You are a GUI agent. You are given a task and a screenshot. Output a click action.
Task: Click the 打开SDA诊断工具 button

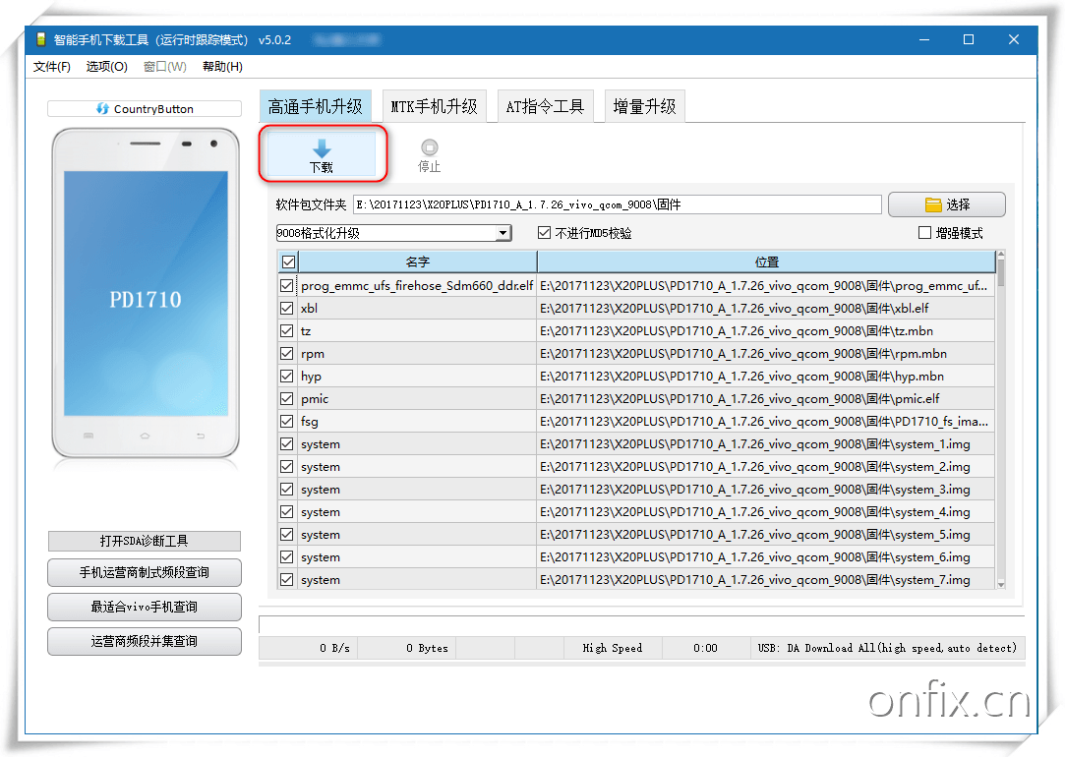[144, 541]
